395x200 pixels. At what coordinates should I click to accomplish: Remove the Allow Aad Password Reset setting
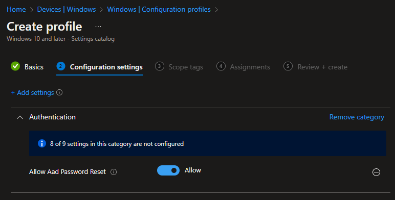(x=376, y=172)
